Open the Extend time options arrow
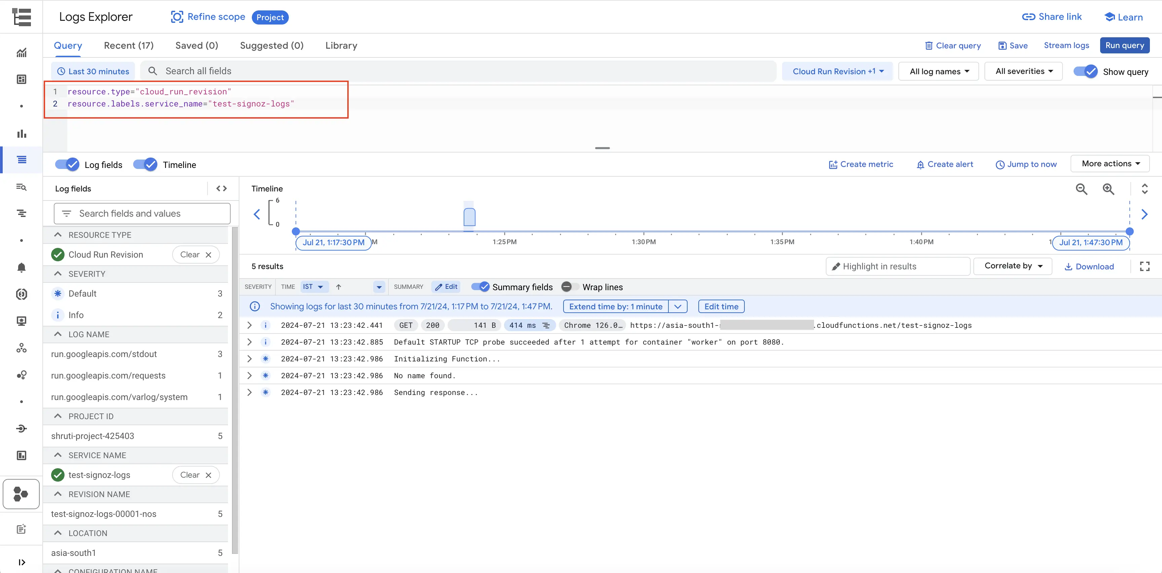1162x573 pixels. [677, 306]
